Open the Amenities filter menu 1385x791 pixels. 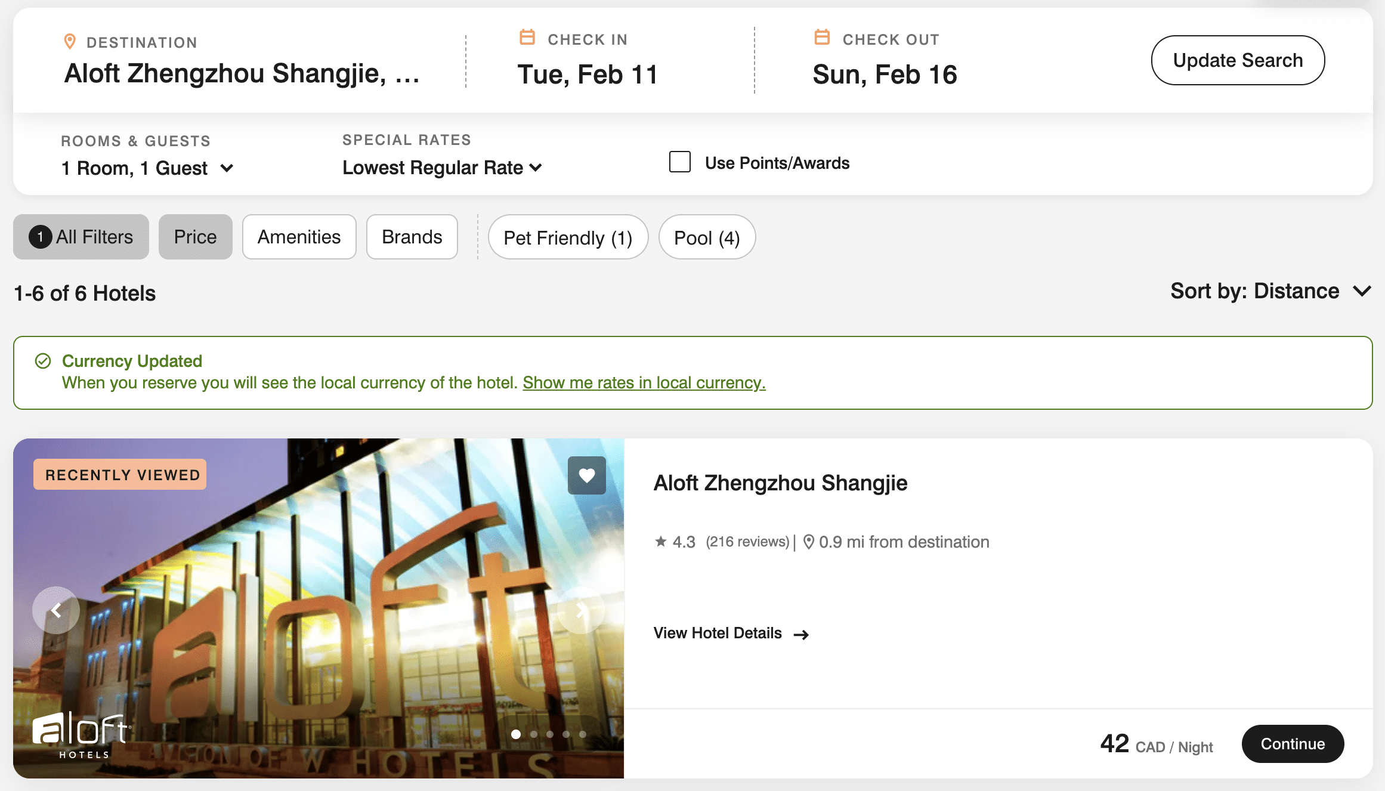299,237
